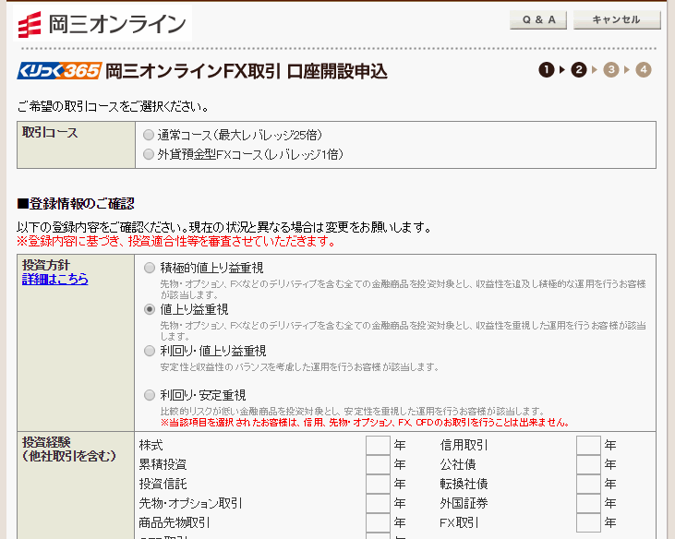Click the ■登録情報のご確認 section heading
This screenshot has height=539, width=675.
pos(76,203)
